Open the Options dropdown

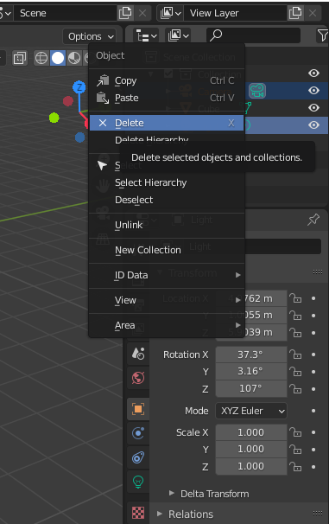click(90, 36)
